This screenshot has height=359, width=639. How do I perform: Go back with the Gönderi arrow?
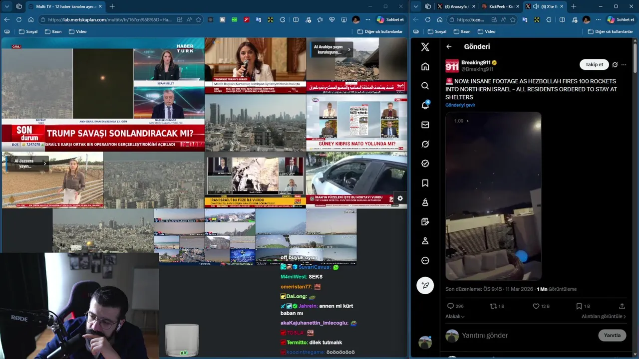(449, 46)
